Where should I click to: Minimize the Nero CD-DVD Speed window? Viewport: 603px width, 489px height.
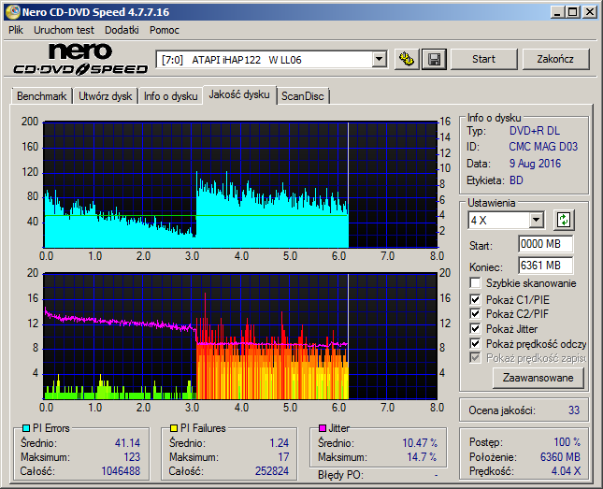click(x=557, y=12)
